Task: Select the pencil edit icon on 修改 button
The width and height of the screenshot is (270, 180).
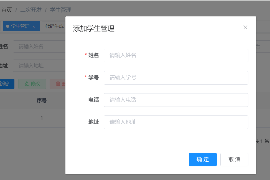Action: click(27, 84)
